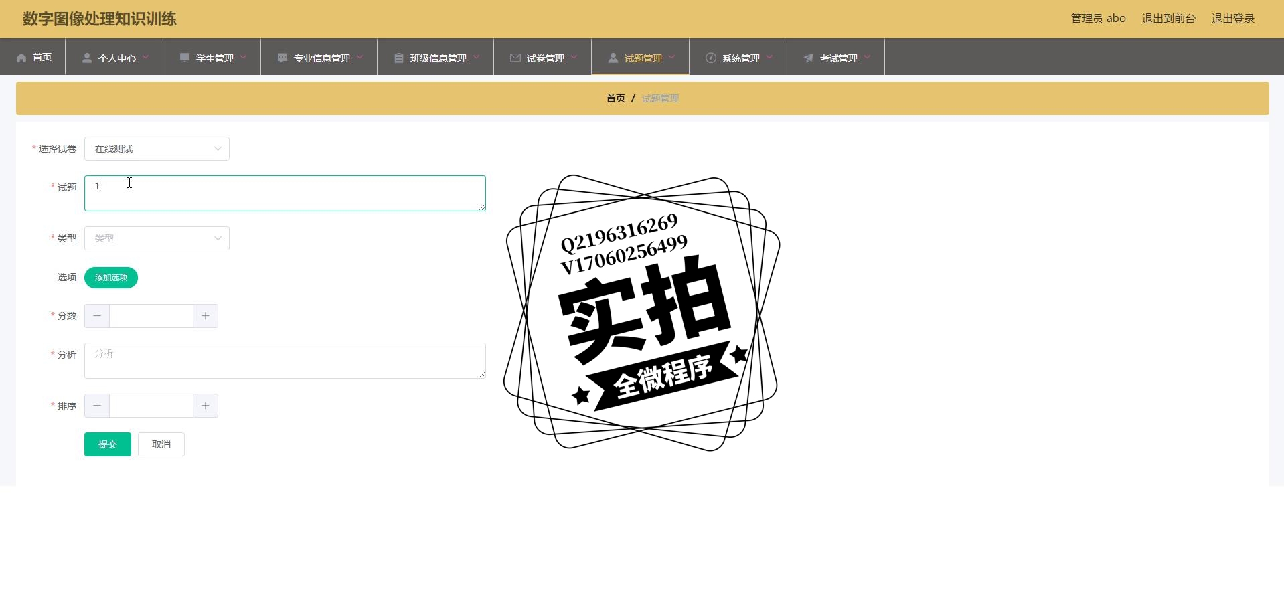Click the 添加选项 button
The width and height of the screenshot is (1284, 595).
coord(111,278)
